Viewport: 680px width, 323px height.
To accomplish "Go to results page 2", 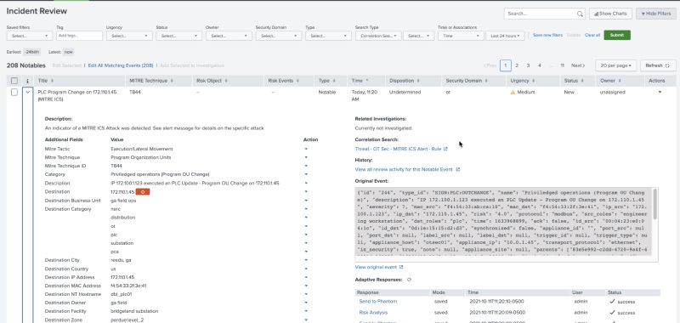I will coord(517,65).
